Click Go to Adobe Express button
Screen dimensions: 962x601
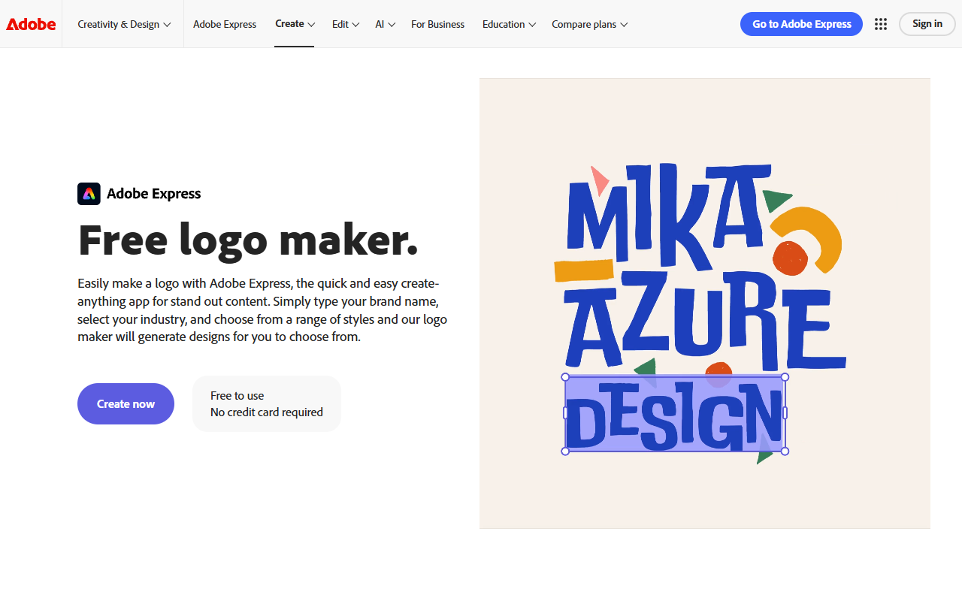click(x=802, y=24)
